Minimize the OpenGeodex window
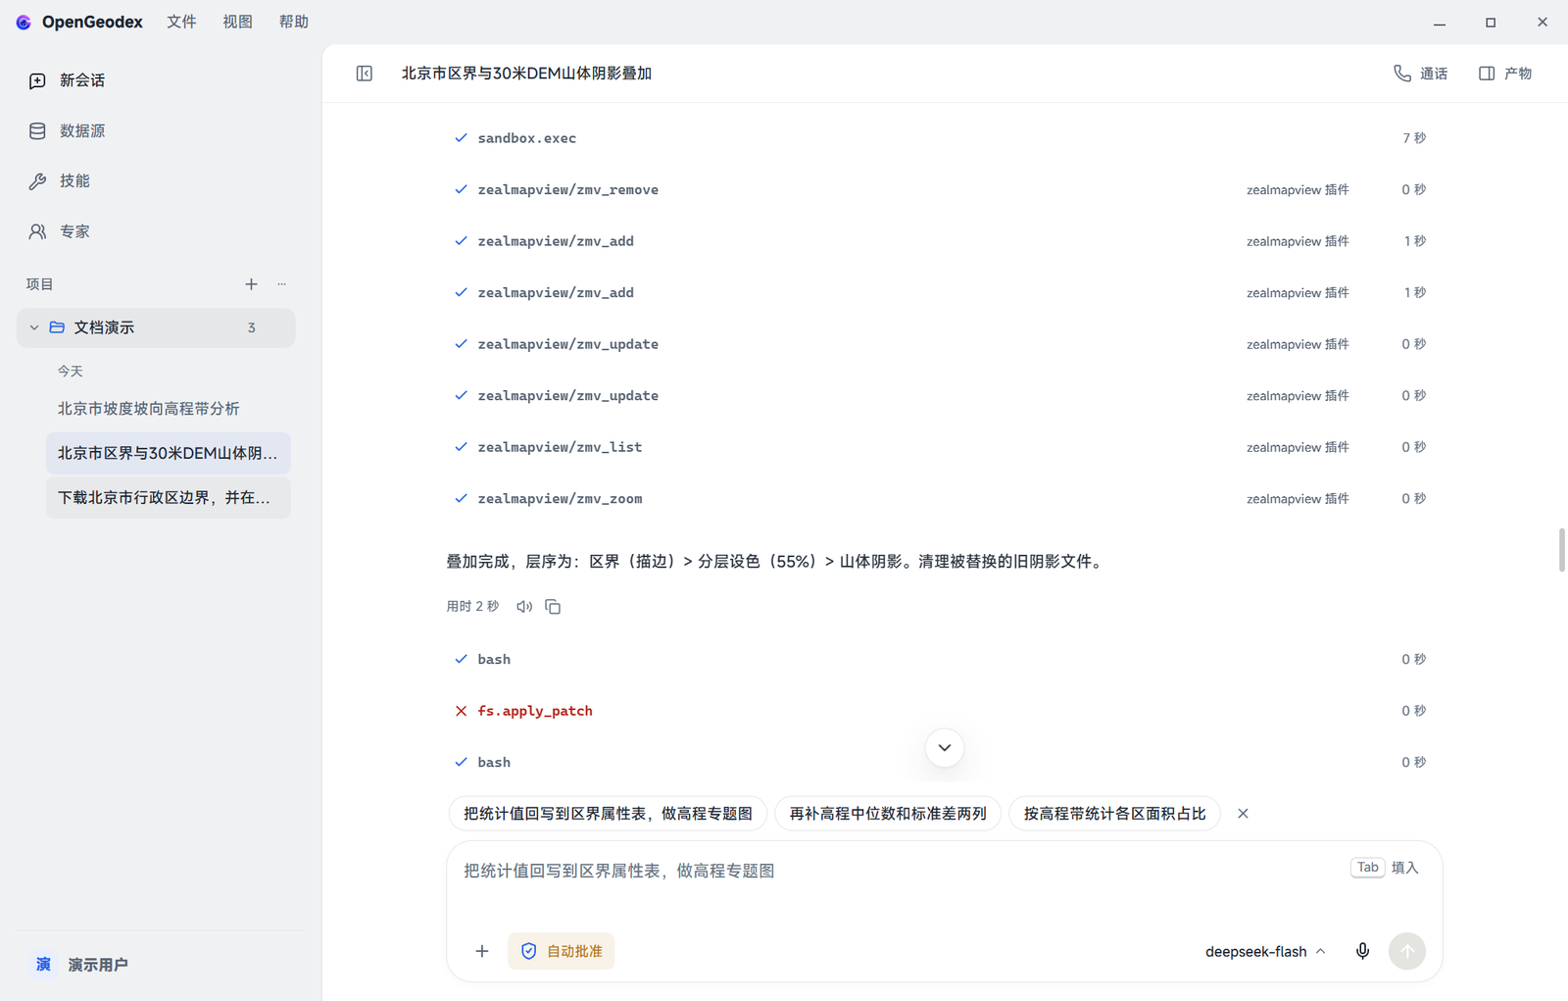This screenshot has width=1568, height=1001. coord(1440,22)
